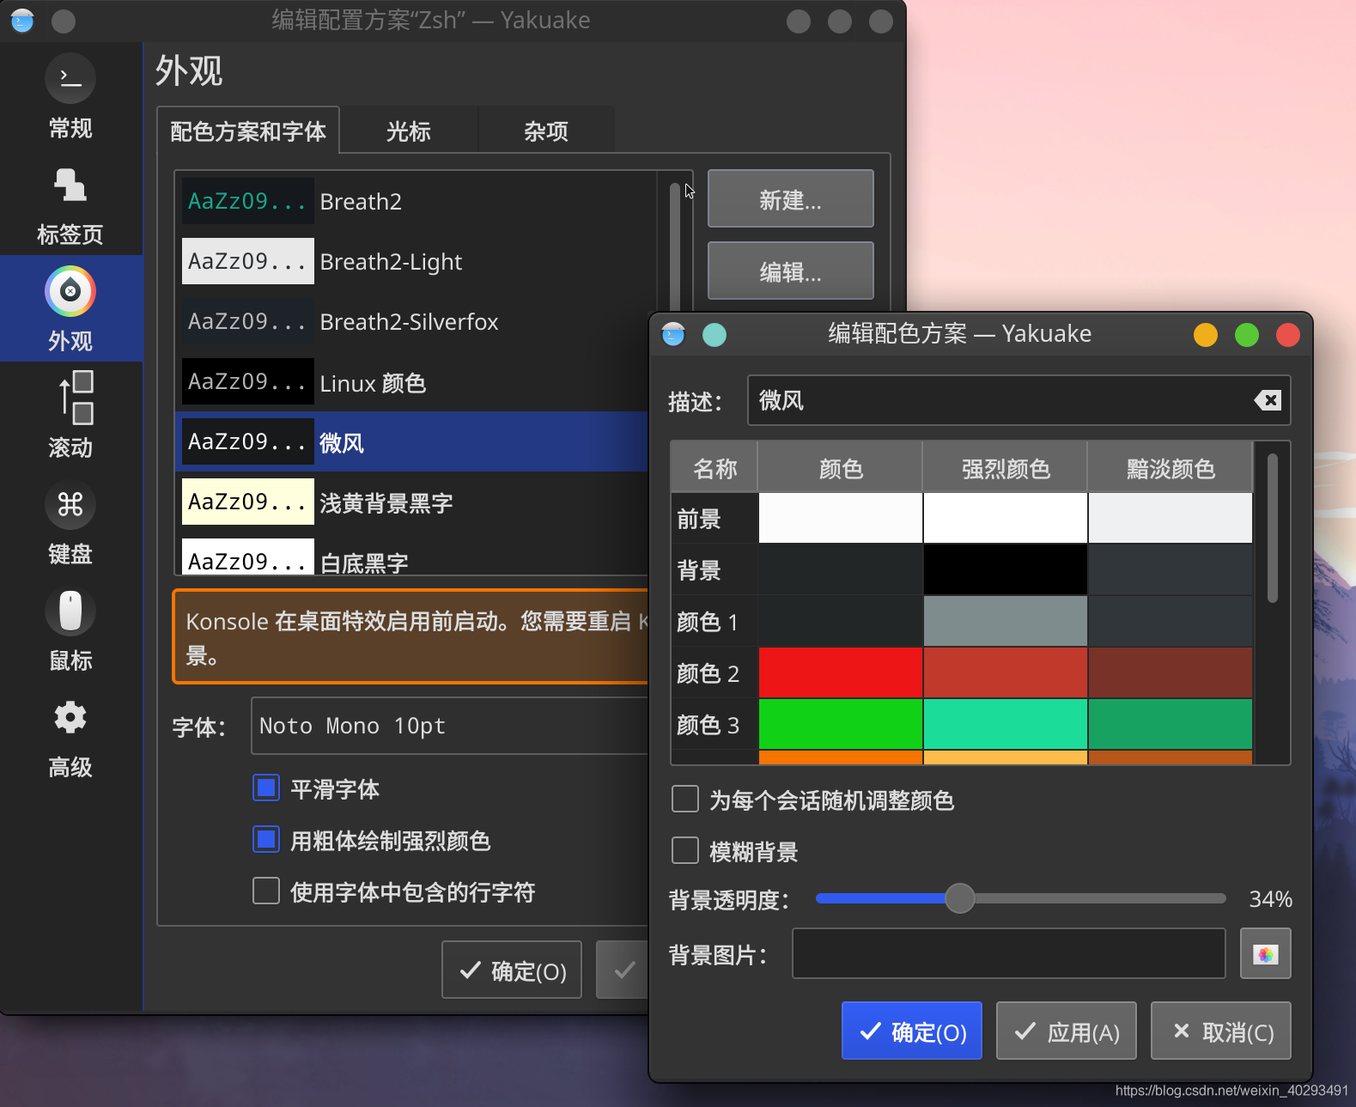Click the app icon in the Zsh profile window titlebar
The image size is (1356, 1107).
click(22, 21)
